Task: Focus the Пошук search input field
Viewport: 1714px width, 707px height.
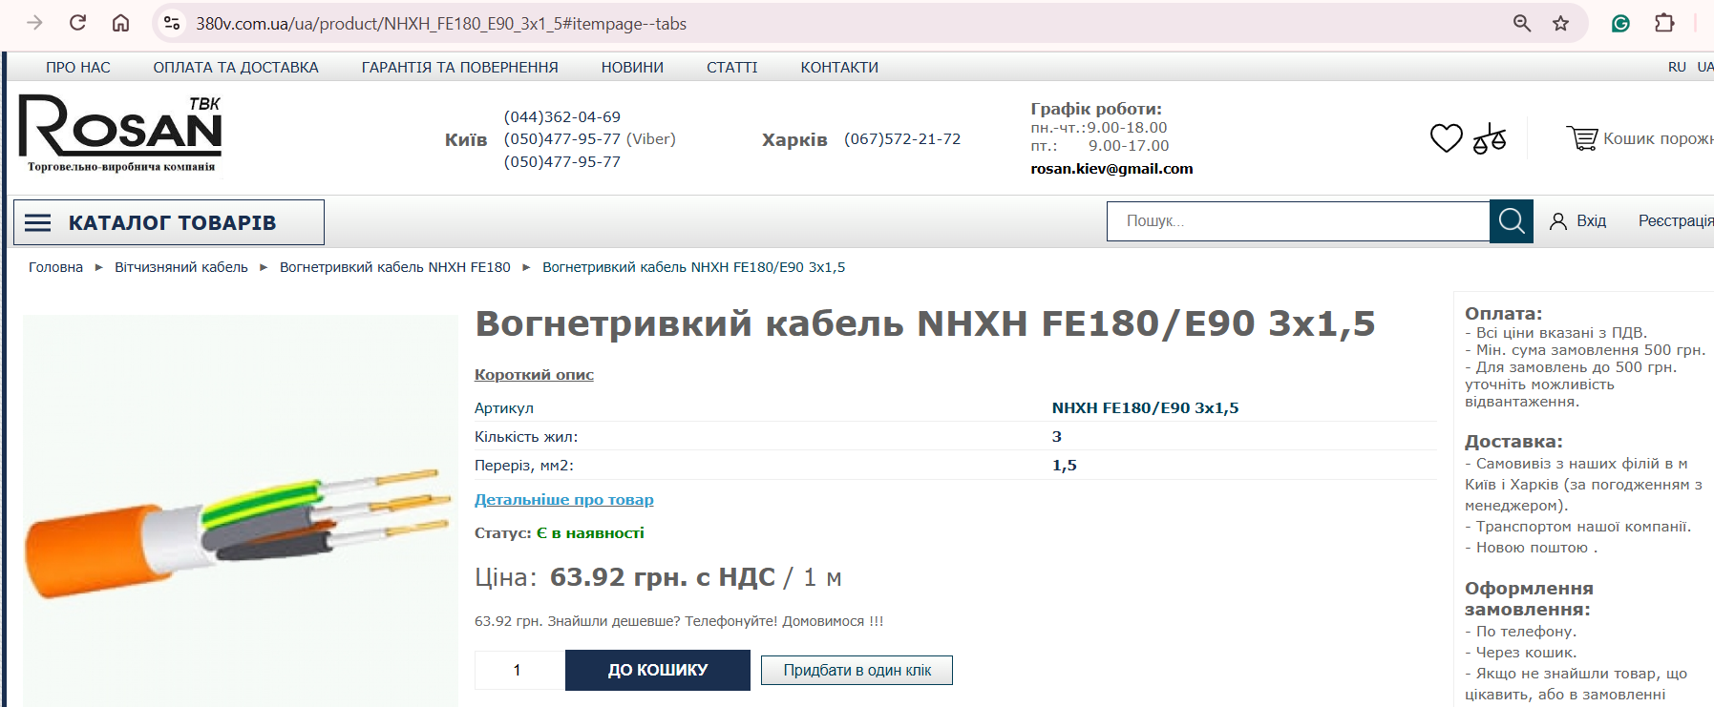Action: pyautogui.click(x=1299, y=221)
